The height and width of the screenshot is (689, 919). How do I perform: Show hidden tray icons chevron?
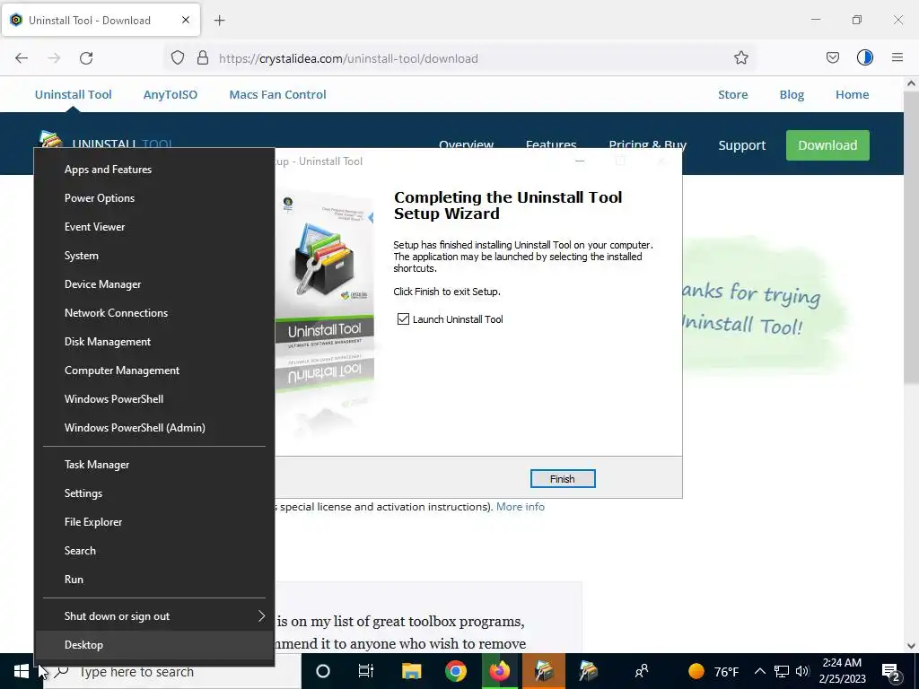tap(759, 671)
